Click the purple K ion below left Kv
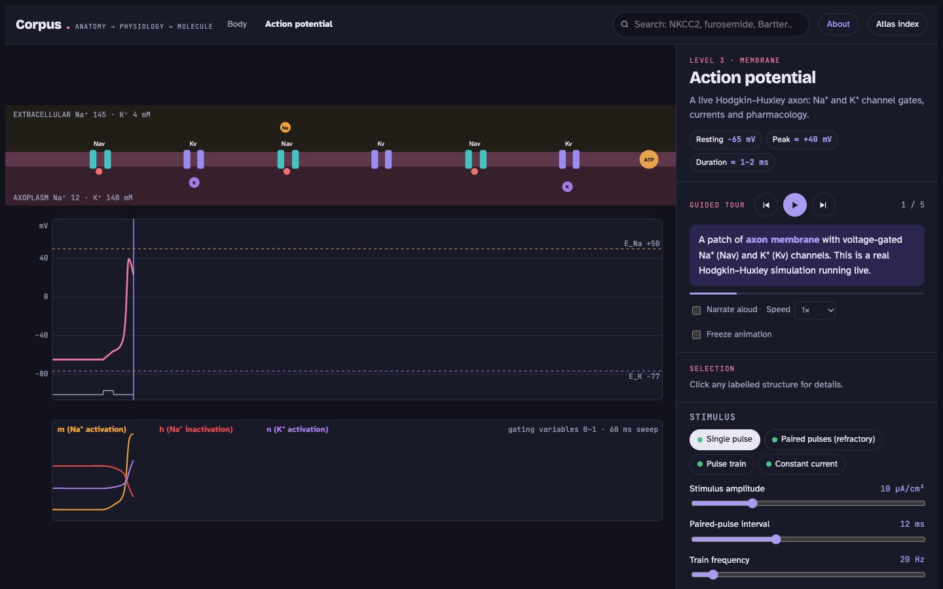This screenshot has width=943, height=589. tap(194, 183)
